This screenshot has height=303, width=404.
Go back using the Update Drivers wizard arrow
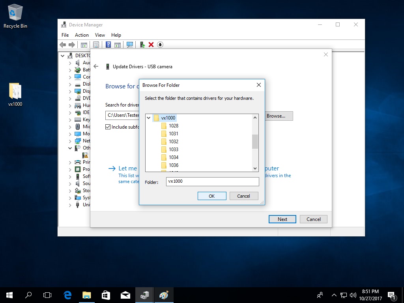[x=96, y=66]
